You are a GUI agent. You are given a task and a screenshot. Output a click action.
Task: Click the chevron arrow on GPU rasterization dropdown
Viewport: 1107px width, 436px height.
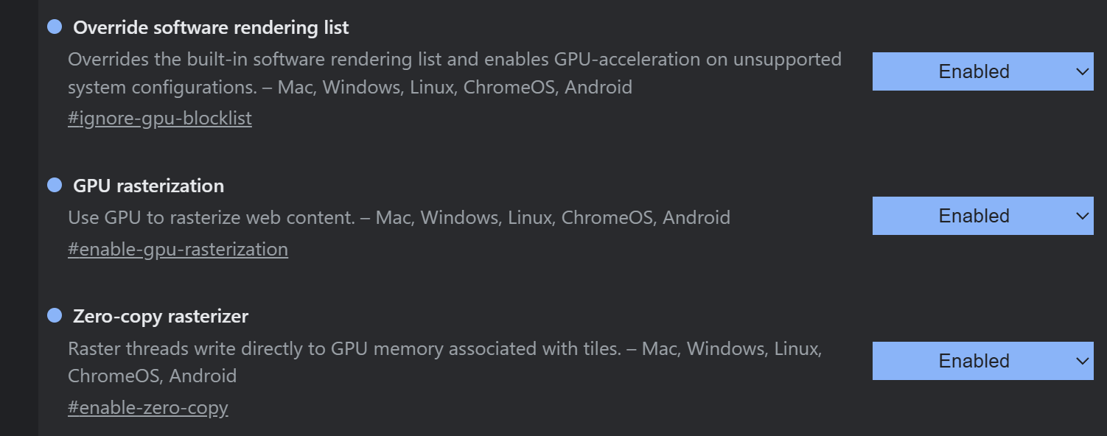coord(1082,216)
